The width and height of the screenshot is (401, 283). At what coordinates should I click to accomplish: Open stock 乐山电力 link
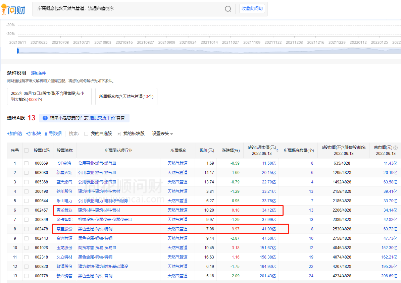(x=64, y=201)
